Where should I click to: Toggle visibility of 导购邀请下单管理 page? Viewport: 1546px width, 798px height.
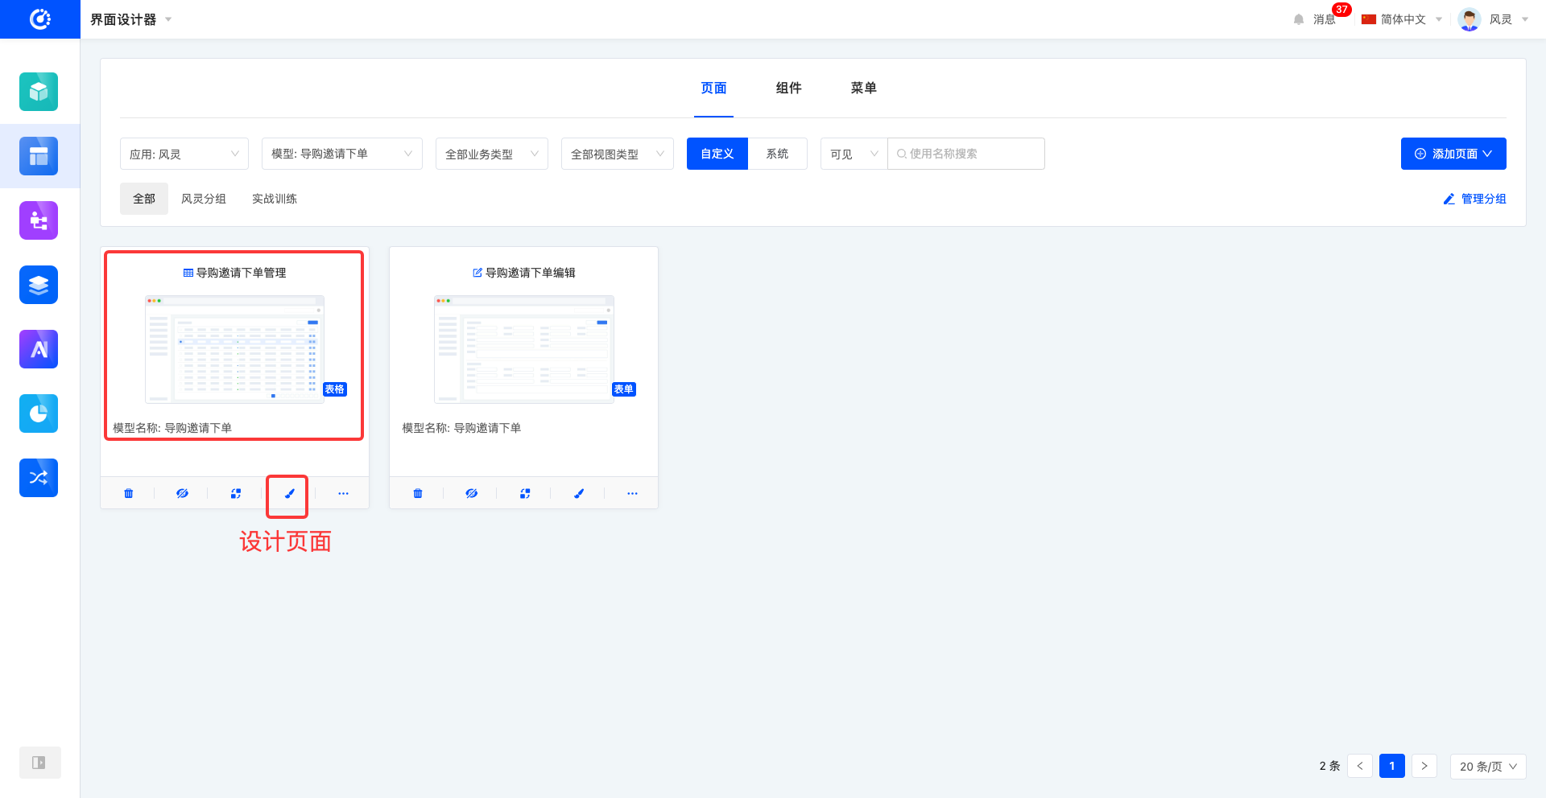pos(182,493)
